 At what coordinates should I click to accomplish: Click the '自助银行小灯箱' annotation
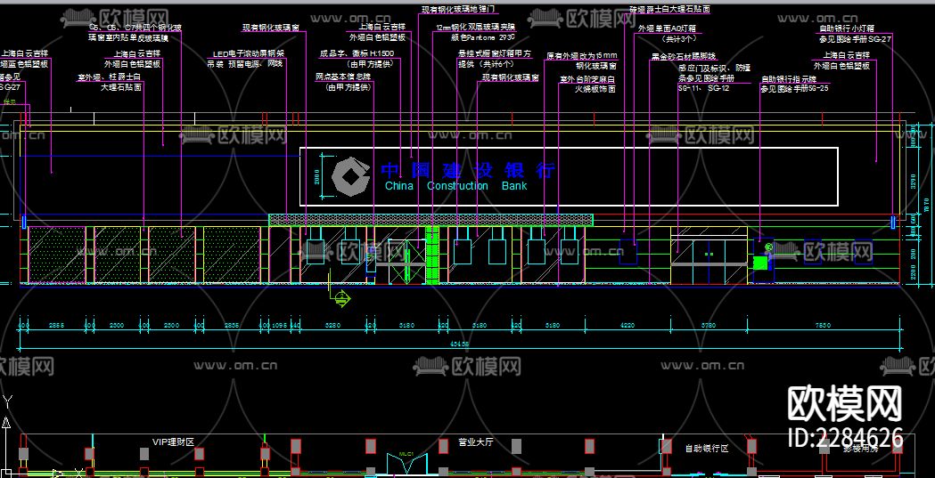(847, 28)
